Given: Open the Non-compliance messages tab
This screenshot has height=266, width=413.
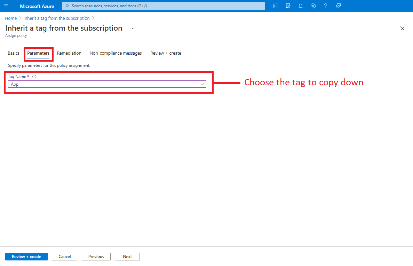Looking at the screenshot, I should pyautogui.click(x=116, y=53).
